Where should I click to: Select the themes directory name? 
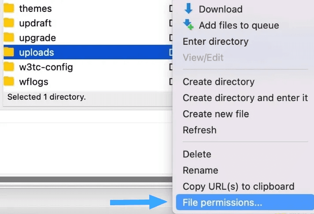point(35,8)
